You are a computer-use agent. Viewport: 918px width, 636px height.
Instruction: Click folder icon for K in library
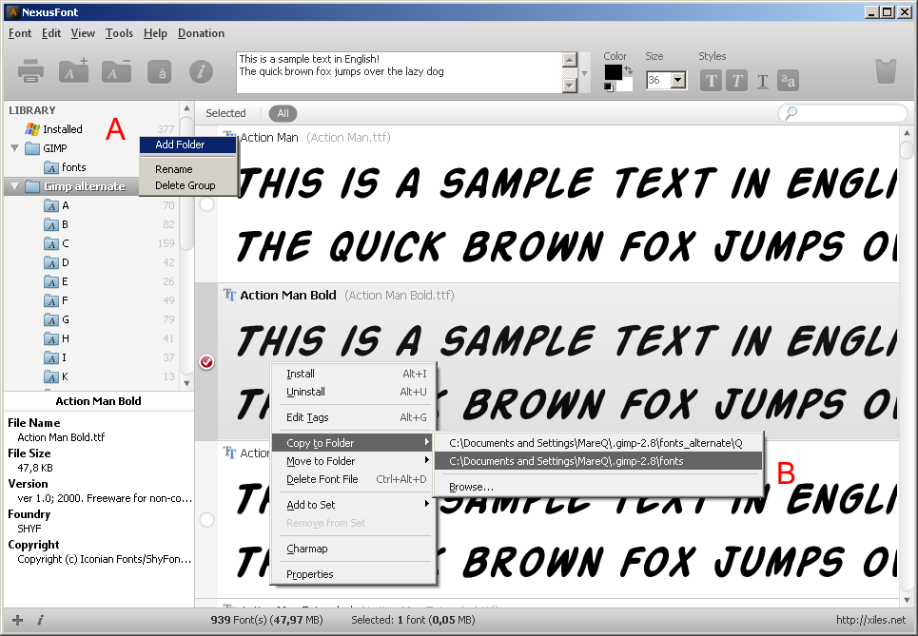(51, 376)
